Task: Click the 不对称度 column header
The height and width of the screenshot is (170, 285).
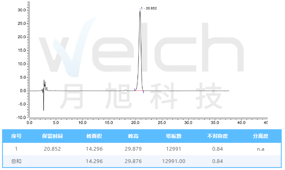Action: tap(218, 136)
